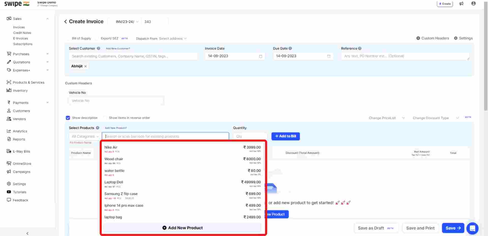Image resolution: width=488 pixels, height=236 pixels.
Task: Select Wood chair from product list
Action: [182, 160]
